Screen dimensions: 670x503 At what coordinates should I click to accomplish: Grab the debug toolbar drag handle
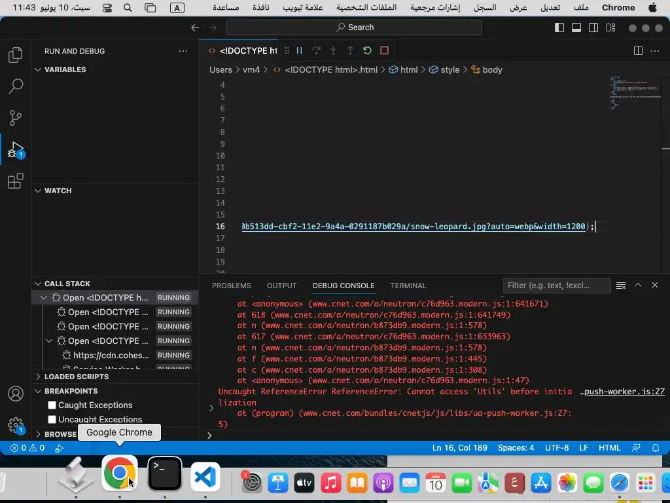click(x=287, y=50)
